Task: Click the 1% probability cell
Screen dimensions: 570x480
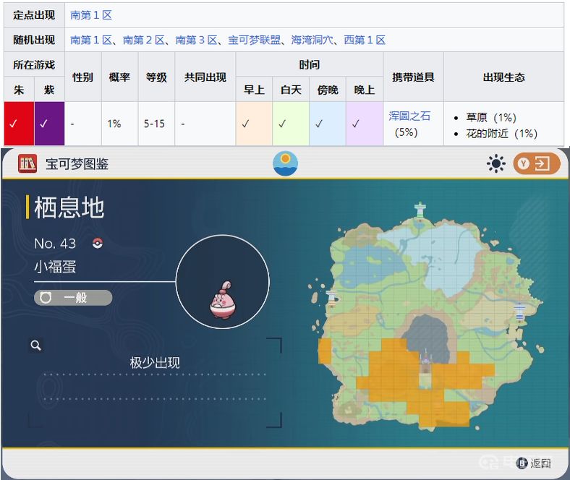Action: coord(119,124)
